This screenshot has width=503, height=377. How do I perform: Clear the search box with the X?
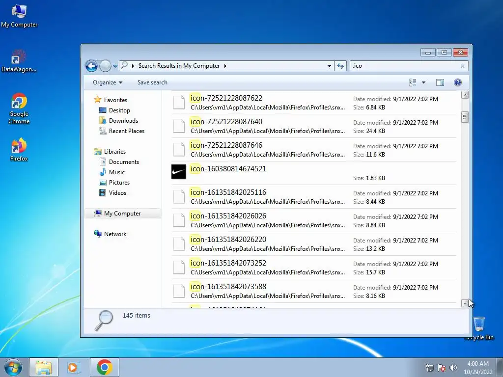pyautogui.click(x=462, y=66)
